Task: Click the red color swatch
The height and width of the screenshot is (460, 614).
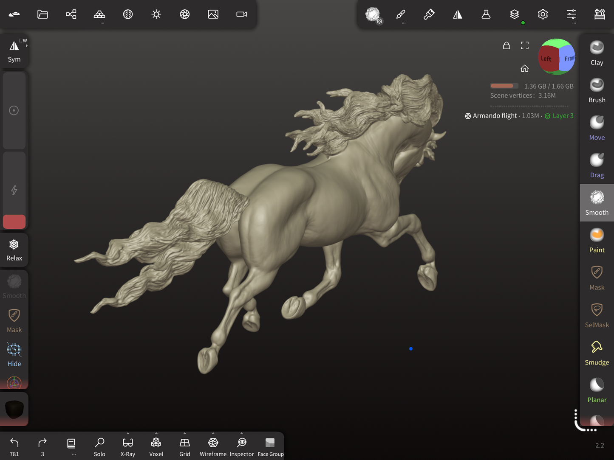Action: pyautogui.click(x=14, y=222)
